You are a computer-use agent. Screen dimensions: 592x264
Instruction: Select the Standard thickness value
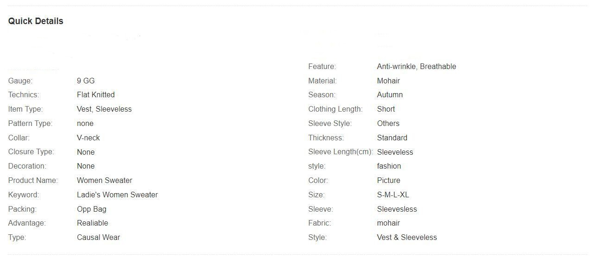[392, 138]
